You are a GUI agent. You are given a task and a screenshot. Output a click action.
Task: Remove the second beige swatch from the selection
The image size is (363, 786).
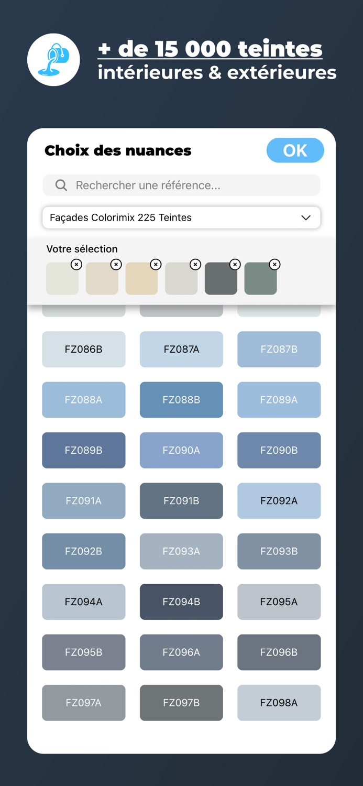tap(116, 265)
